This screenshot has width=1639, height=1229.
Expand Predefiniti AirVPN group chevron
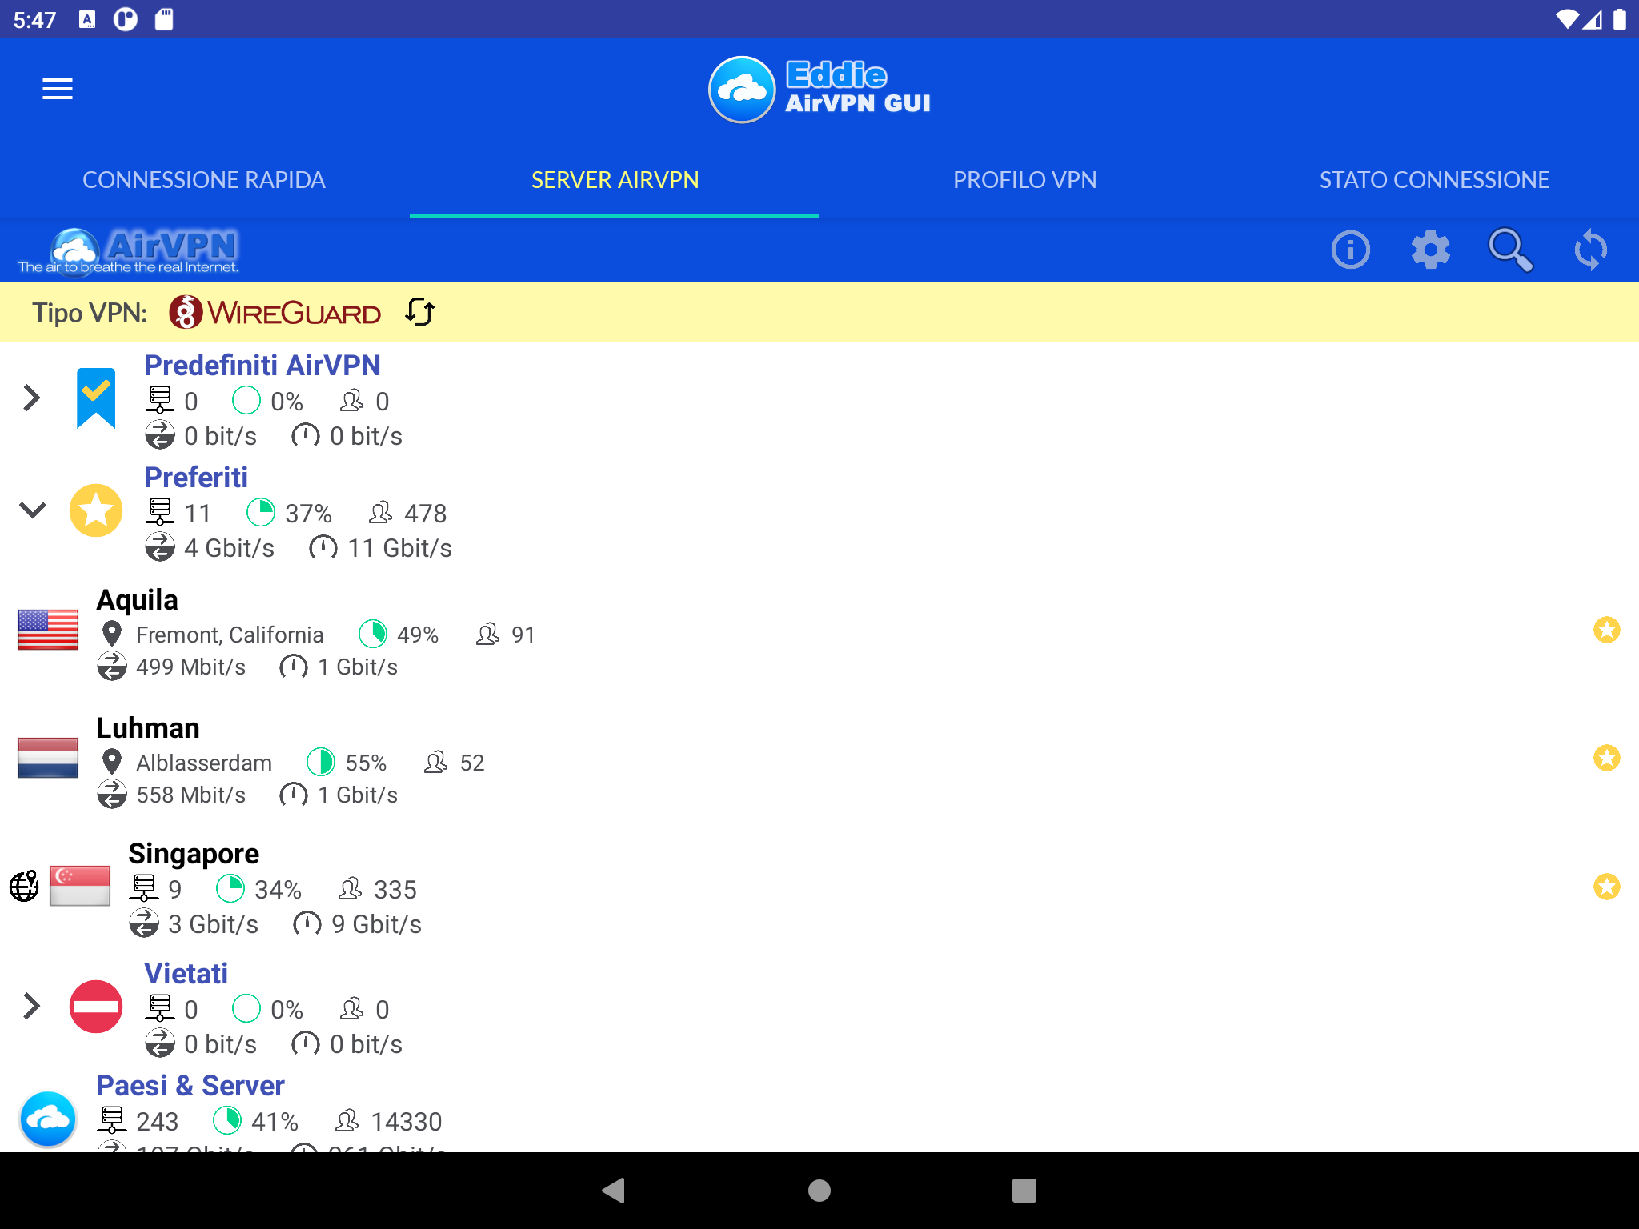(32, 398)
